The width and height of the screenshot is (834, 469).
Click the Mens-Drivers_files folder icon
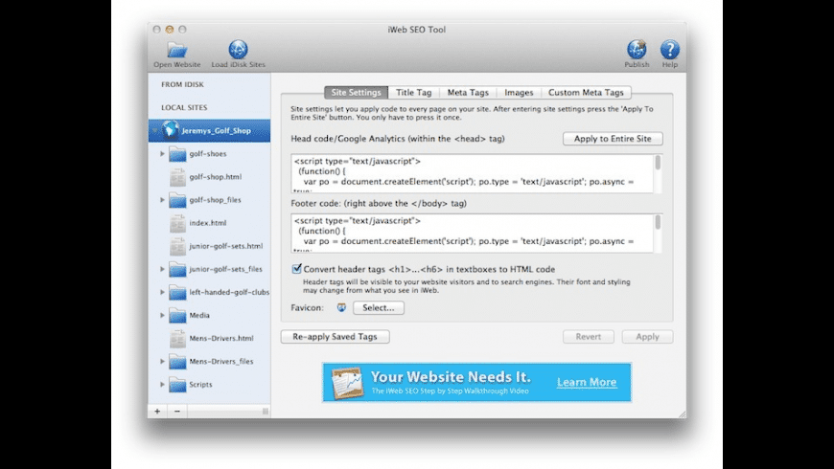click(177, 362)
